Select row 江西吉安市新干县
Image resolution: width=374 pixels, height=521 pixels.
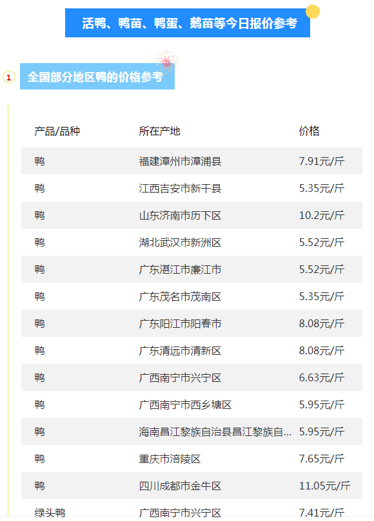point(192,188)
